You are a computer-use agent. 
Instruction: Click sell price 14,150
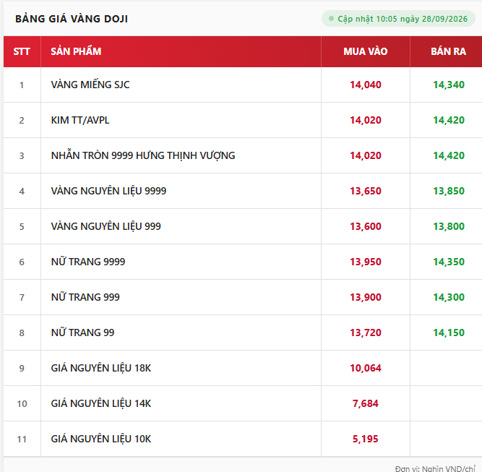[449, 332]
